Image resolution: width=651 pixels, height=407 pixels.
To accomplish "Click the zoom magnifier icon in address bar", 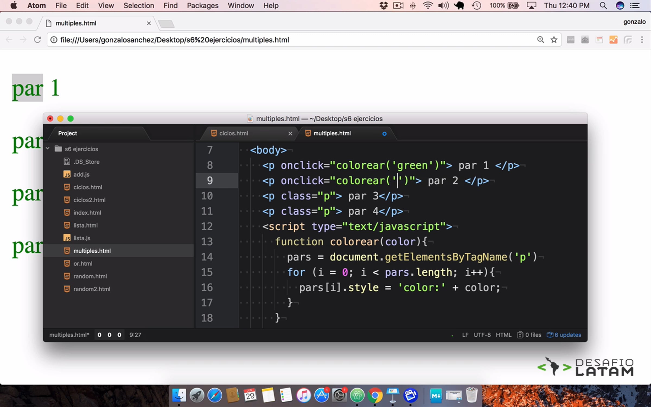I will pos(540,40).
